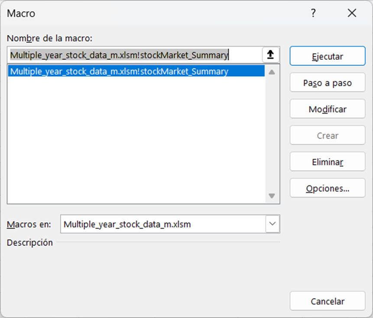Click the dropdown arrow next to Macros en
This screenshot has height=318, width=373.
click(x=272, y=224)
